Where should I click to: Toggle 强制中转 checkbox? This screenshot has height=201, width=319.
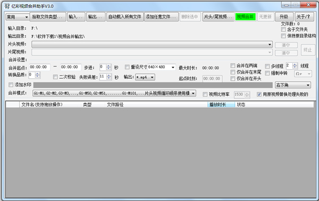267,73
